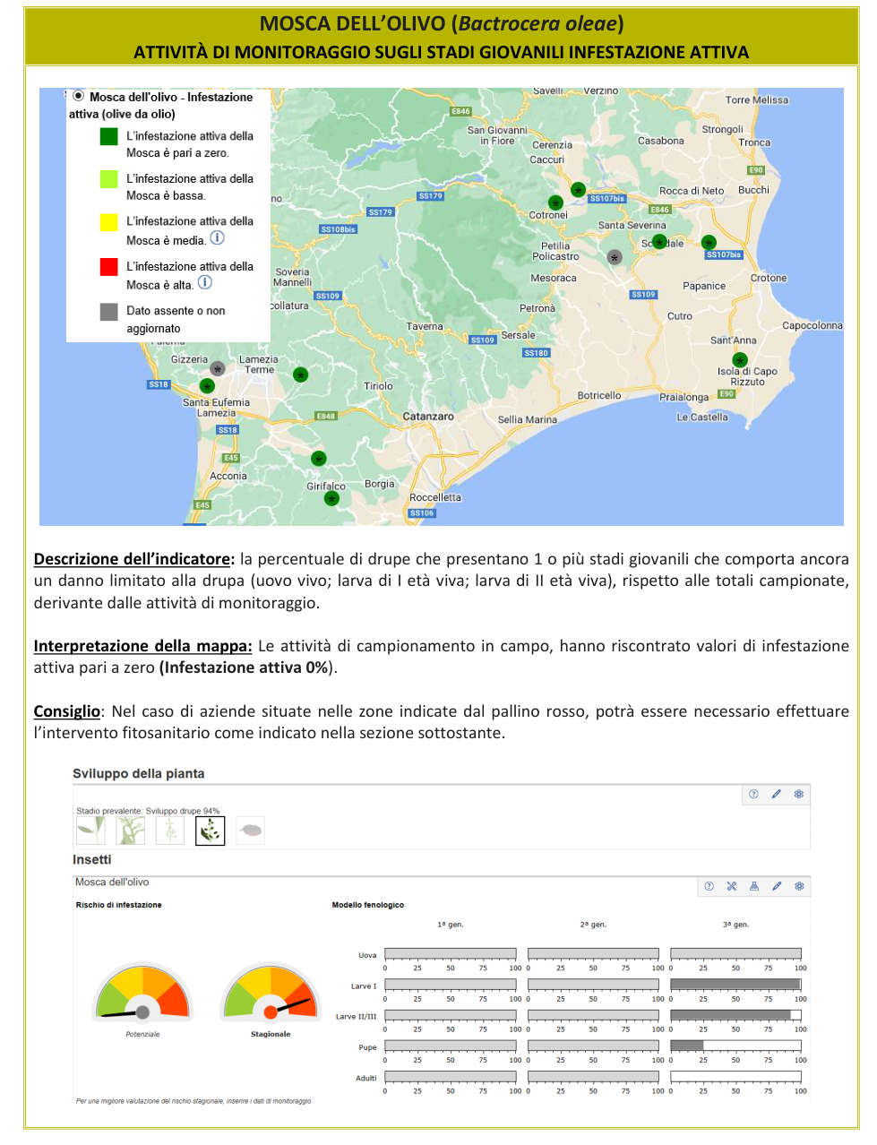Click the green marker right of Lamezia Terme
This screenshot has width=877, height=1145.
pyautogui.click(x=301, y=374)
